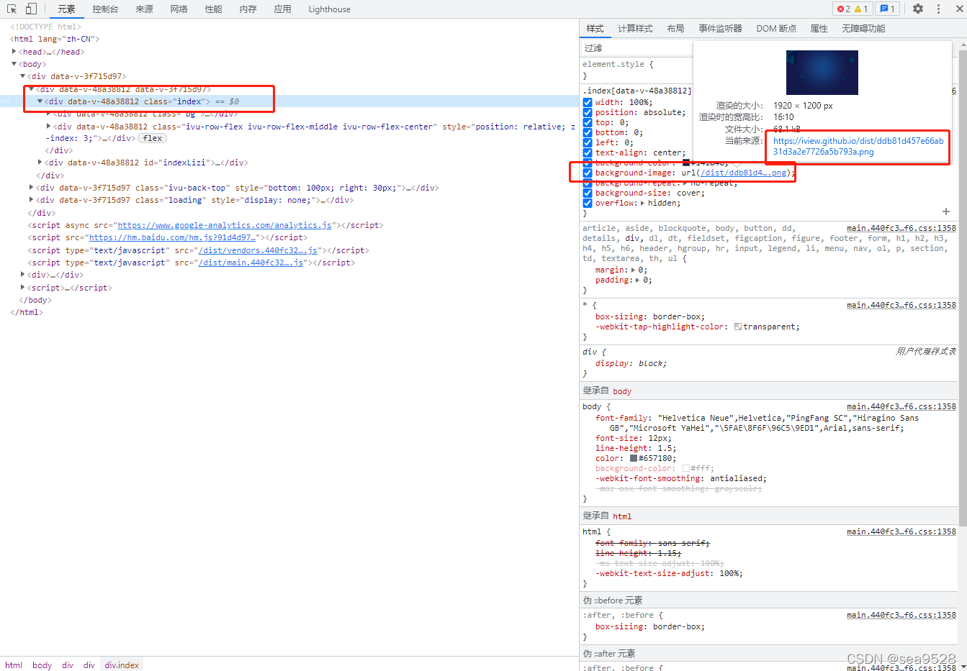This screenshot has height=671, width=967.
Task: Open the three-dot DevTools menu
Action: (938, 9)
